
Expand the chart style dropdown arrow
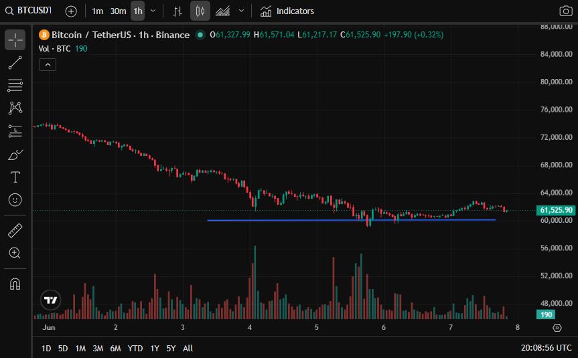(241, 11)
